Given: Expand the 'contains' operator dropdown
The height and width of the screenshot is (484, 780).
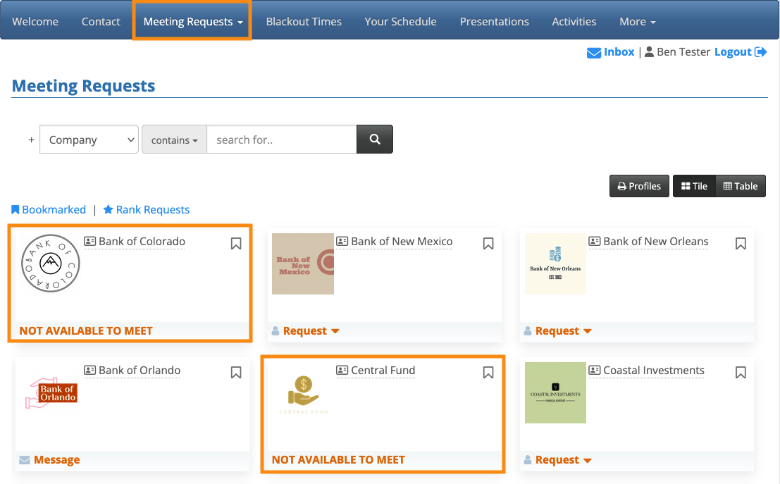Looking at the screenshot, I should [x=174, y=139].
